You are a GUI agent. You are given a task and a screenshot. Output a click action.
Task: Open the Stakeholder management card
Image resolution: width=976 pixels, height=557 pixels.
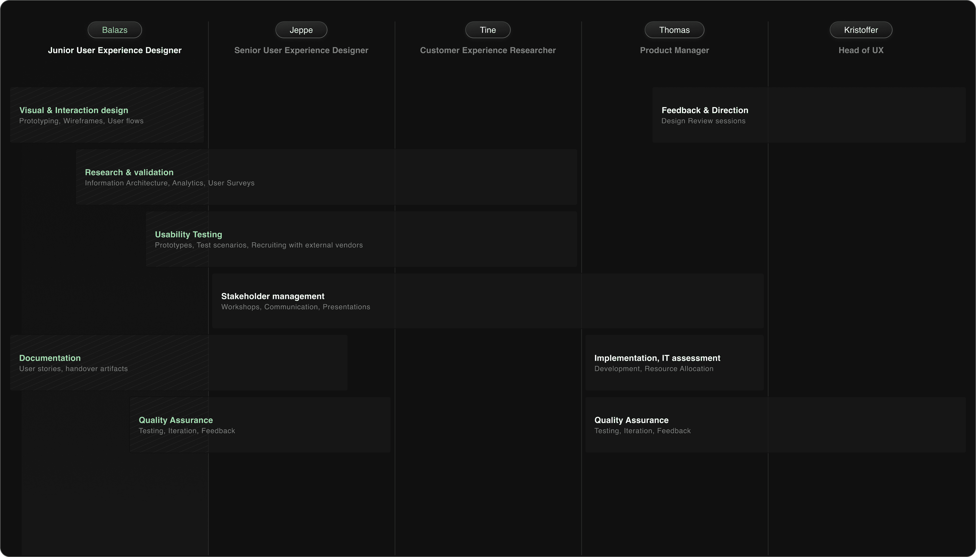[x=487, y=301]
